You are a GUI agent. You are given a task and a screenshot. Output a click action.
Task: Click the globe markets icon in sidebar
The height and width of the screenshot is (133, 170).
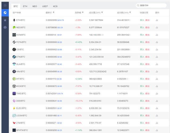pyautogui.click(x=5, y=13)
